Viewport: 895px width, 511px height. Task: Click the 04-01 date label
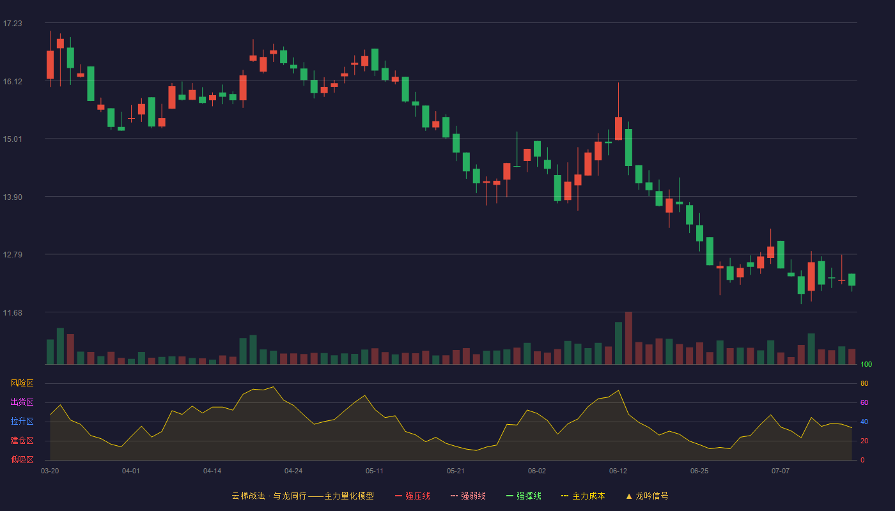[131, 471]
